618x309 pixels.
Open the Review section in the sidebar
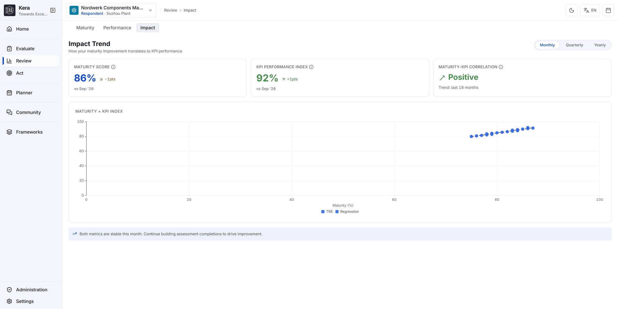pyautogui.click(x=31, y=61)
